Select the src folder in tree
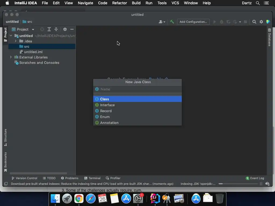Image resolution: width=275 pixels, height=206 pixels. (42, 46)
